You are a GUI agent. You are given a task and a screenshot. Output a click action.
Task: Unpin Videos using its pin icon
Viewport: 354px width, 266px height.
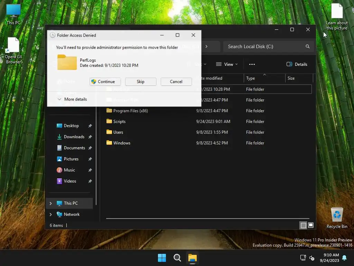tap(90, 181)
